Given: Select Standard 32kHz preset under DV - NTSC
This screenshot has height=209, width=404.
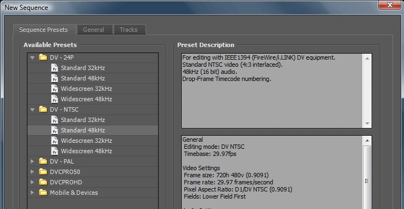Looking at the screenshot, I should 93,120.
